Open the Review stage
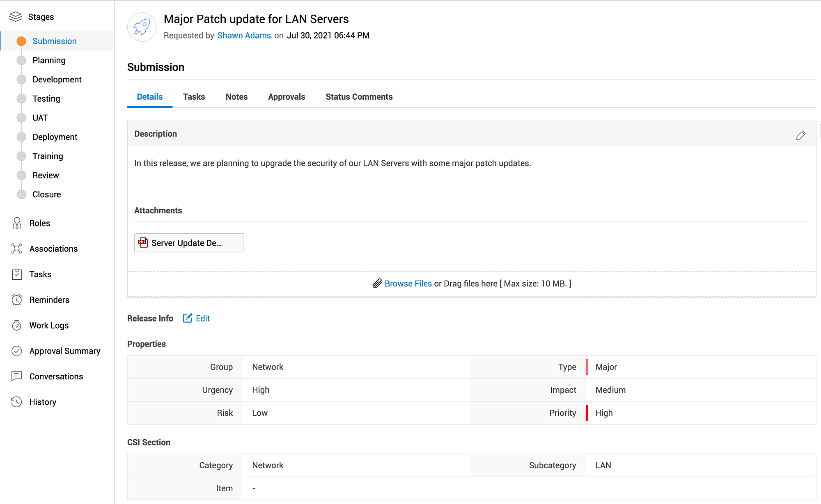821x504 pixels. [x=46, y=175]
